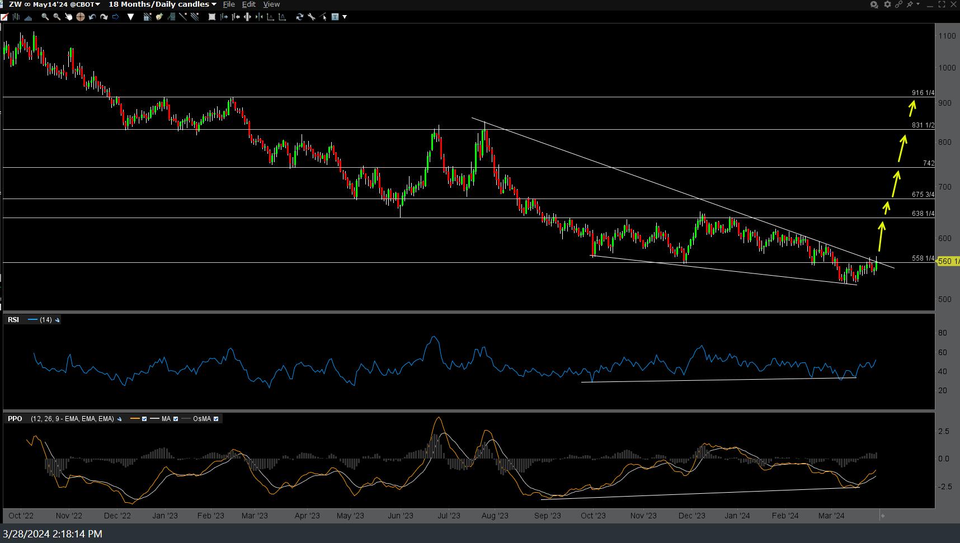Click the Edit menu item
The image size is (960, 543).
coord(249,4)
